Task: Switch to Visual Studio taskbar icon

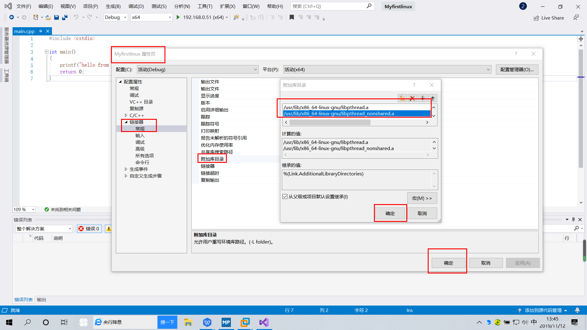Action: (x=264, y=322)
